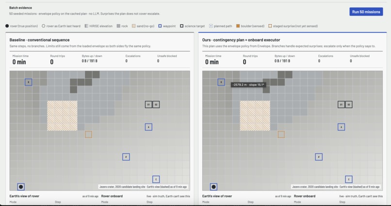391x206 pixels.
Task: Select science target 01 on Baseline map
Action: click(x=148, y=104)
